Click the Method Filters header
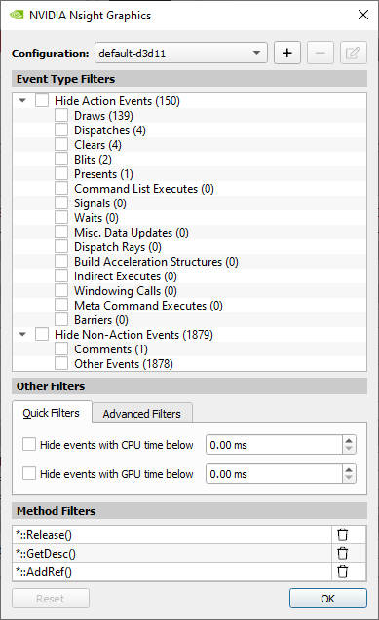Viewport: 379px width, 620px height. tap(189, 511)
